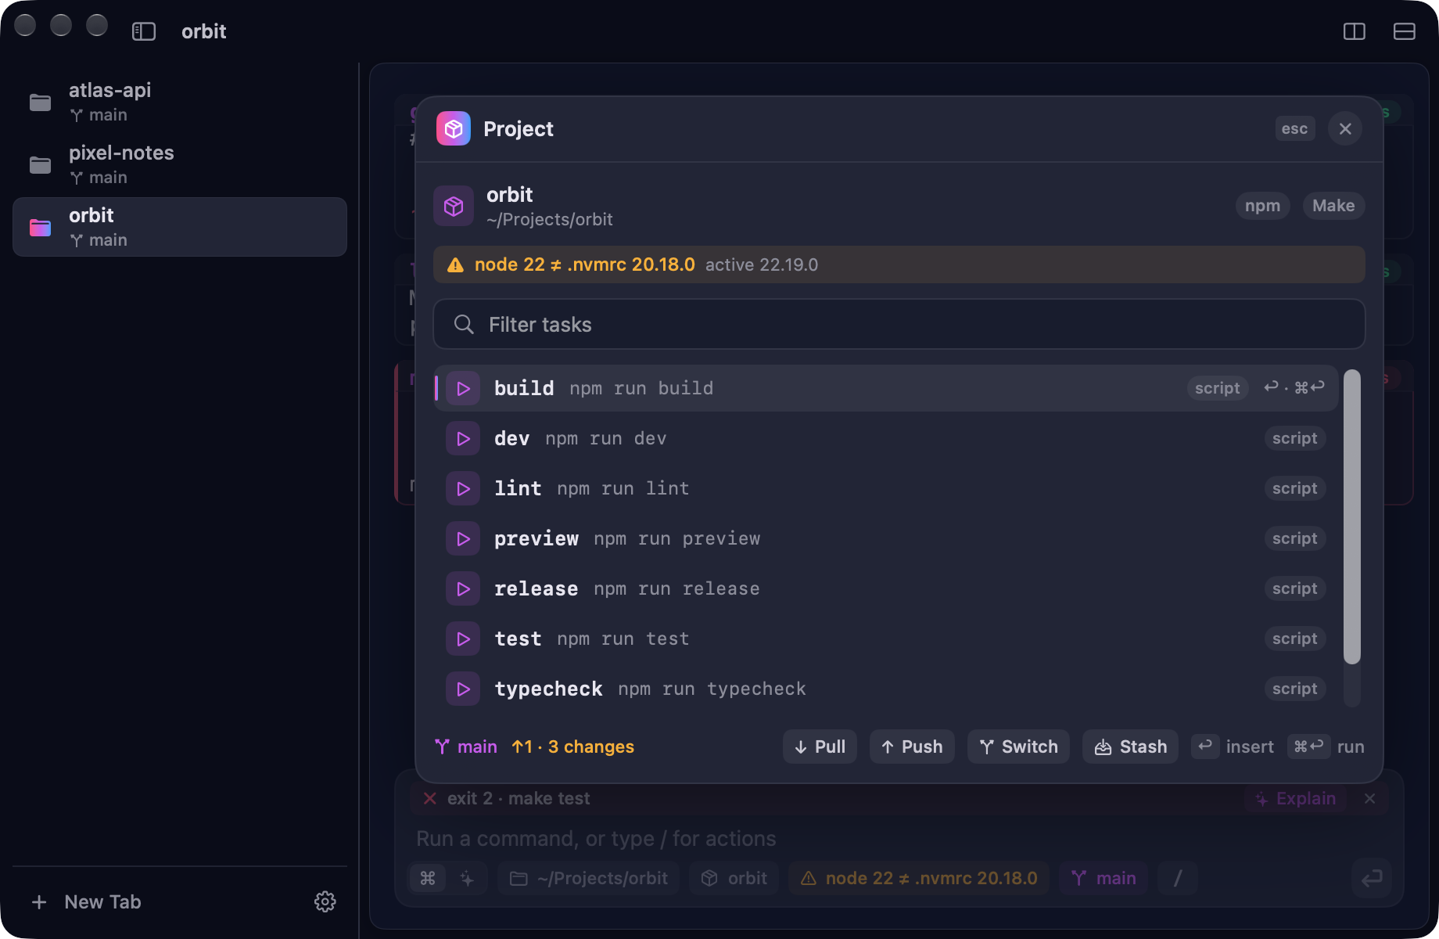
Task: Run the lint task play icon
Action: click(463, 488)
